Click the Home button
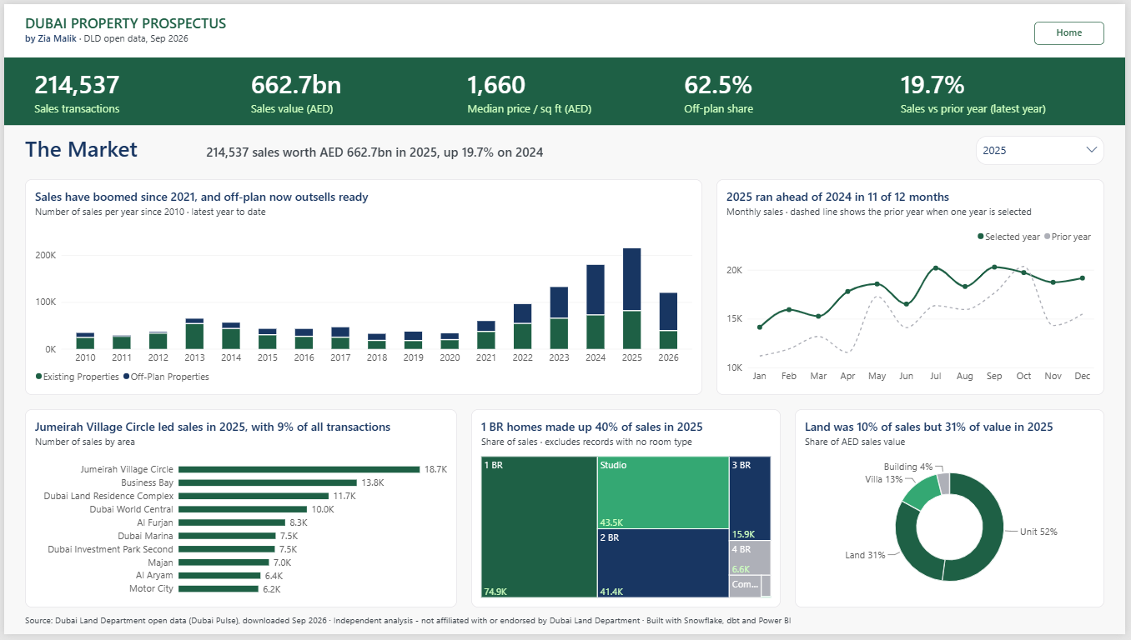 (x=1068, y=33)
